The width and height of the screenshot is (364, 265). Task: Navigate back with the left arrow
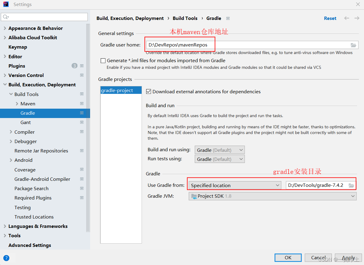click(347, 18)
